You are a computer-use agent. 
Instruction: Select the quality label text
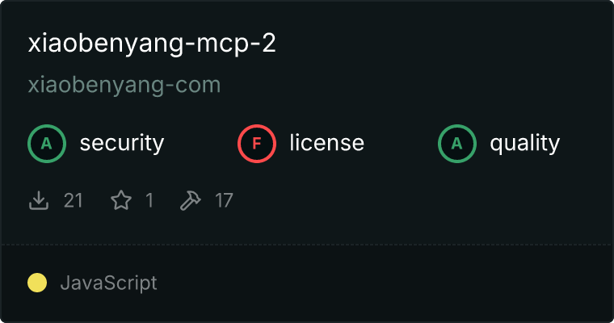(x=524, y=144)
